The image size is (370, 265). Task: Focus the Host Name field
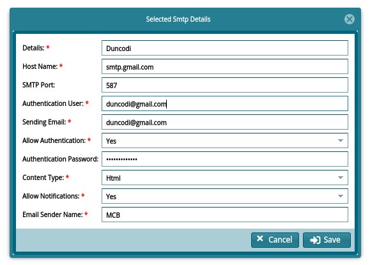point(225,66)
